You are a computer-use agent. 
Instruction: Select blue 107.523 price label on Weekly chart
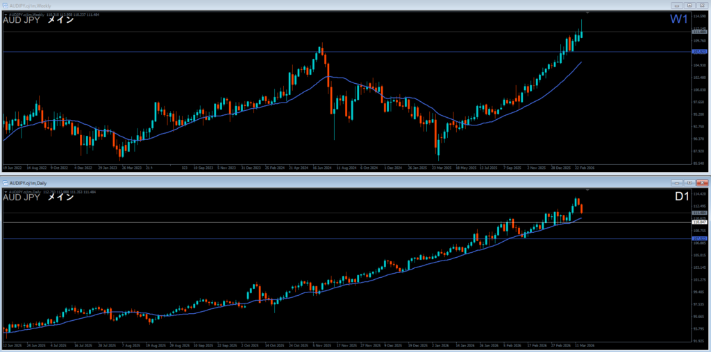[699, 51]
